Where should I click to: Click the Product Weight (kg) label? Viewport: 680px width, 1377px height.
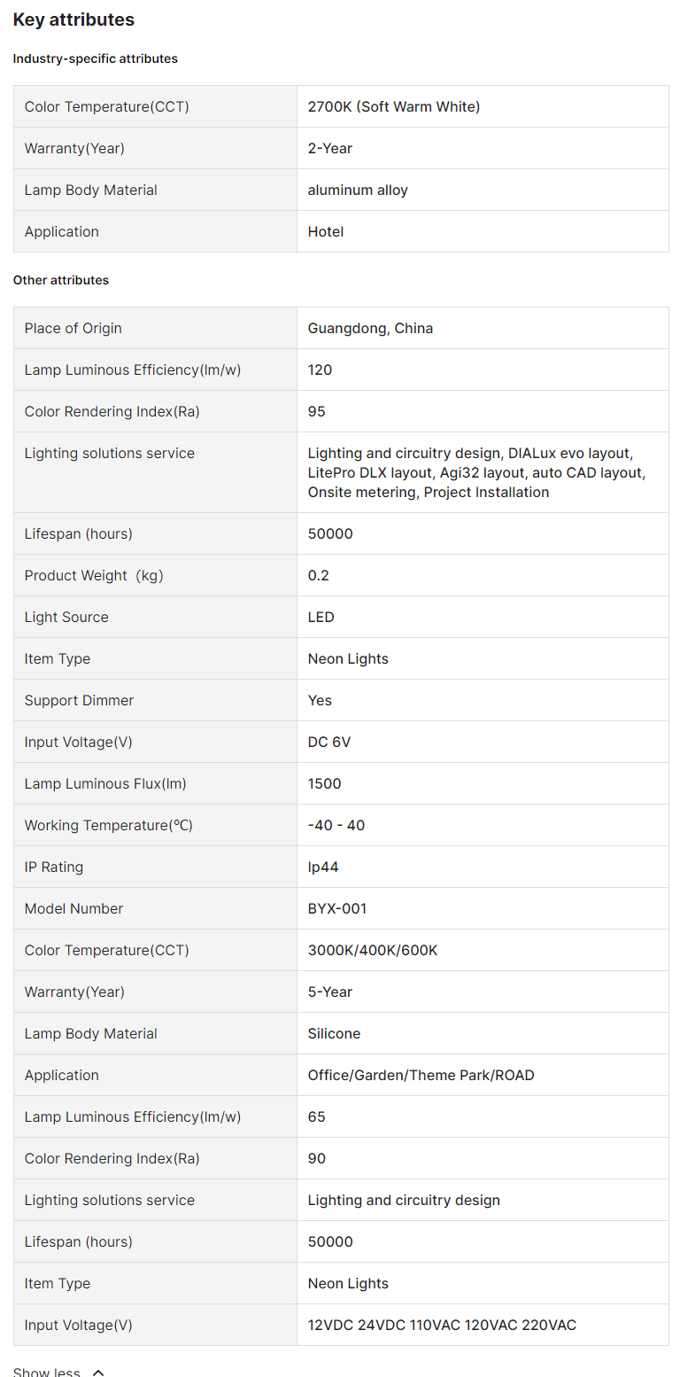point(94,575)
